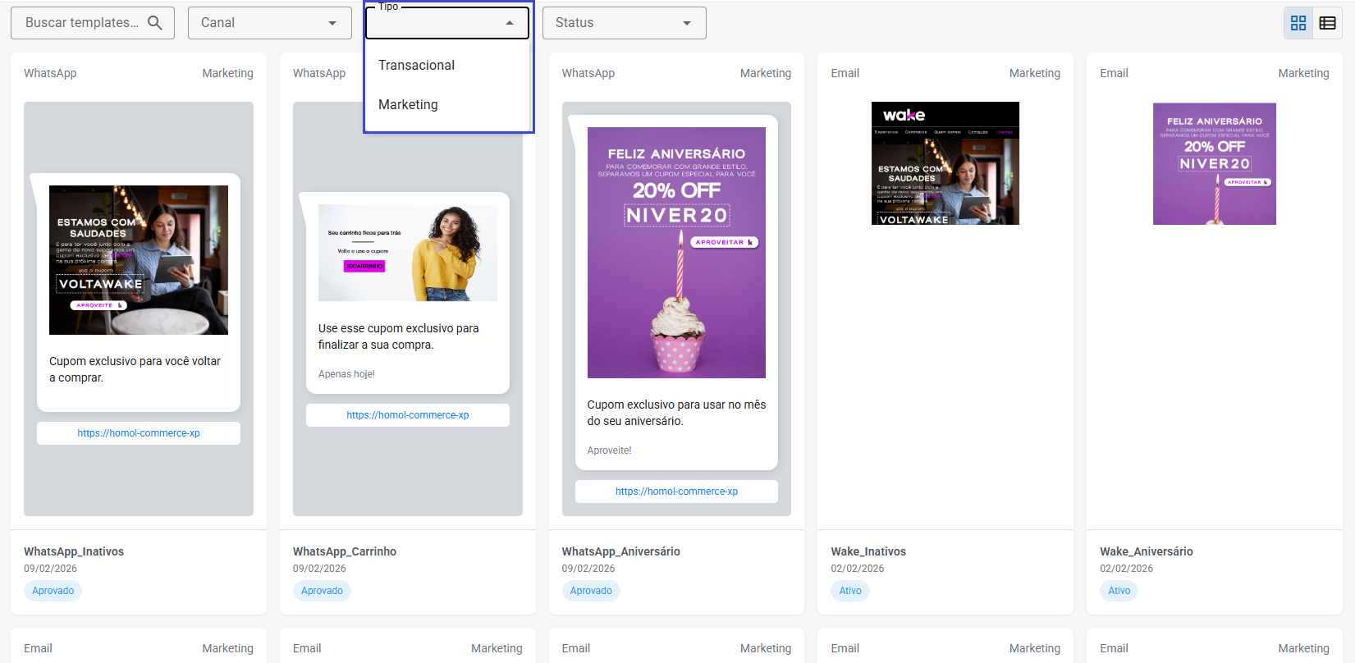Click Aprovado badge on WhatsApp_Inativos
Image resolution: width=1355 pixels, height=663 pixels.
pyautogui.click(x=53, y=591)
